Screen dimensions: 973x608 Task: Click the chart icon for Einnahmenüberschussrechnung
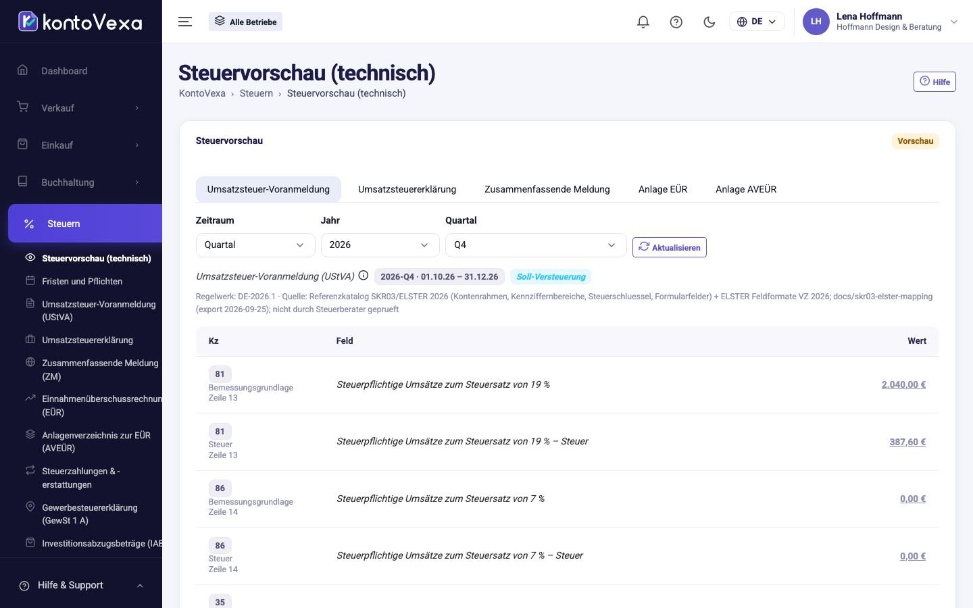coord(30,398)
